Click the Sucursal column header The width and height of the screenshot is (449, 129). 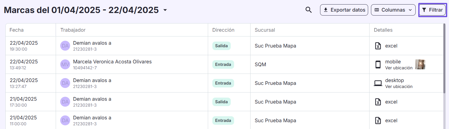pos(265,30)
